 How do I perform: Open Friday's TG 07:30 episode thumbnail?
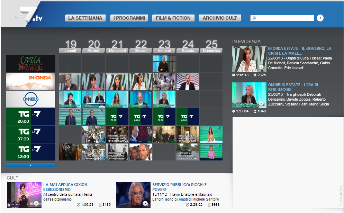[164, 134]
